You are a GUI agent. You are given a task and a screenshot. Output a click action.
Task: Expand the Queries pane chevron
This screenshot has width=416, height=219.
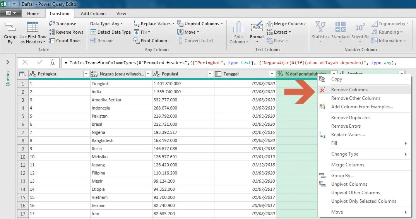pyautogui.click(x=8, y=62)
